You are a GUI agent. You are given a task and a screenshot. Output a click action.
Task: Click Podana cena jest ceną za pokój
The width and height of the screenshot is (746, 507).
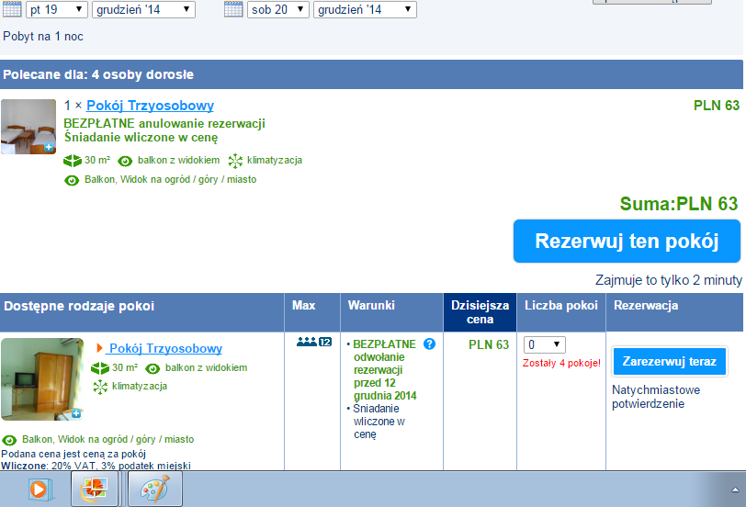(73, 455)
